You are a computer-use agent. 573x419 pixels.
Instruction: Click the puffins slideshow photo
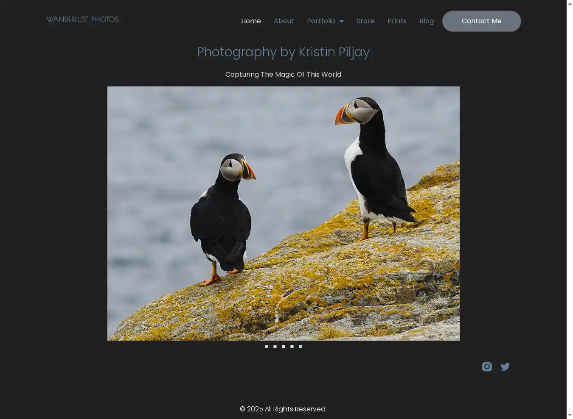coord(283,213)
